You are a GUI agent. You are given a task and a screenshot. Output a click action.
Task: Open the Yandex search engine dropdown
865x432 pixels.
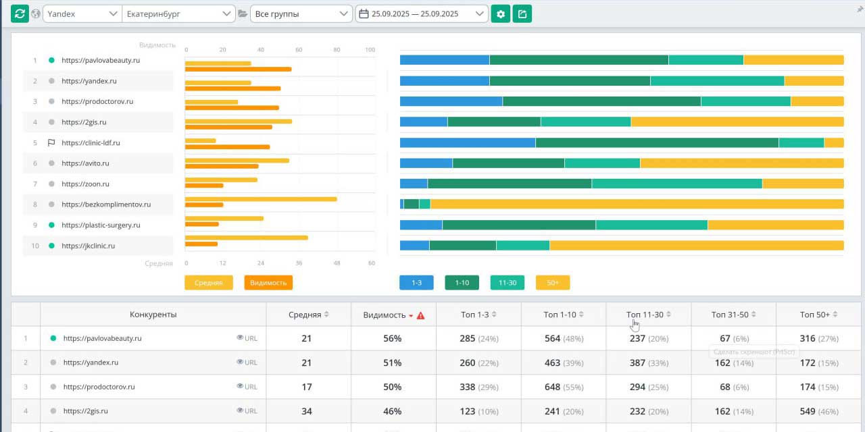pos(81,13)
